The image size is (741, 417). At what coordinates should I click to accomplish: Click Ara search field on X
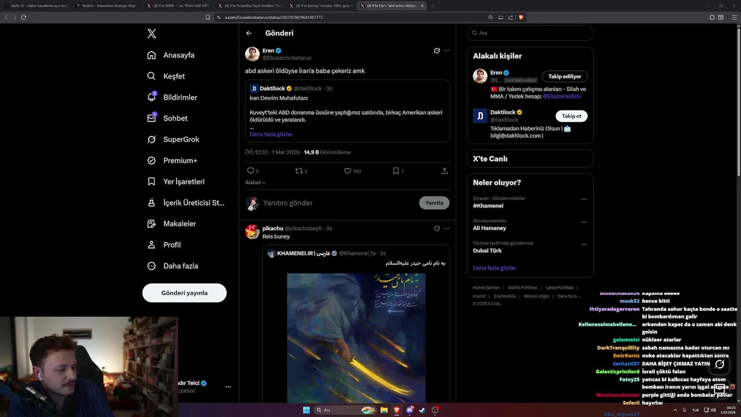pos(530,33)
